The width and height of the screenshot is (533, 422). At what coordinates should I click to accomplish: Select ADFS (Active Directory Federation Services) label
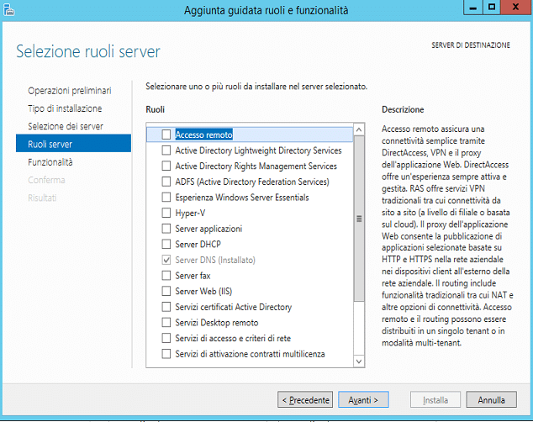point(252,182)
